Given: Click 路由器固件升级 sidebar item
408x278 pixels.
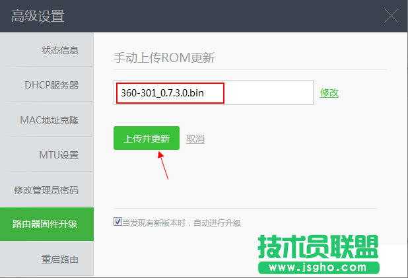Looking at the screenshot, I should pos(47,224).
